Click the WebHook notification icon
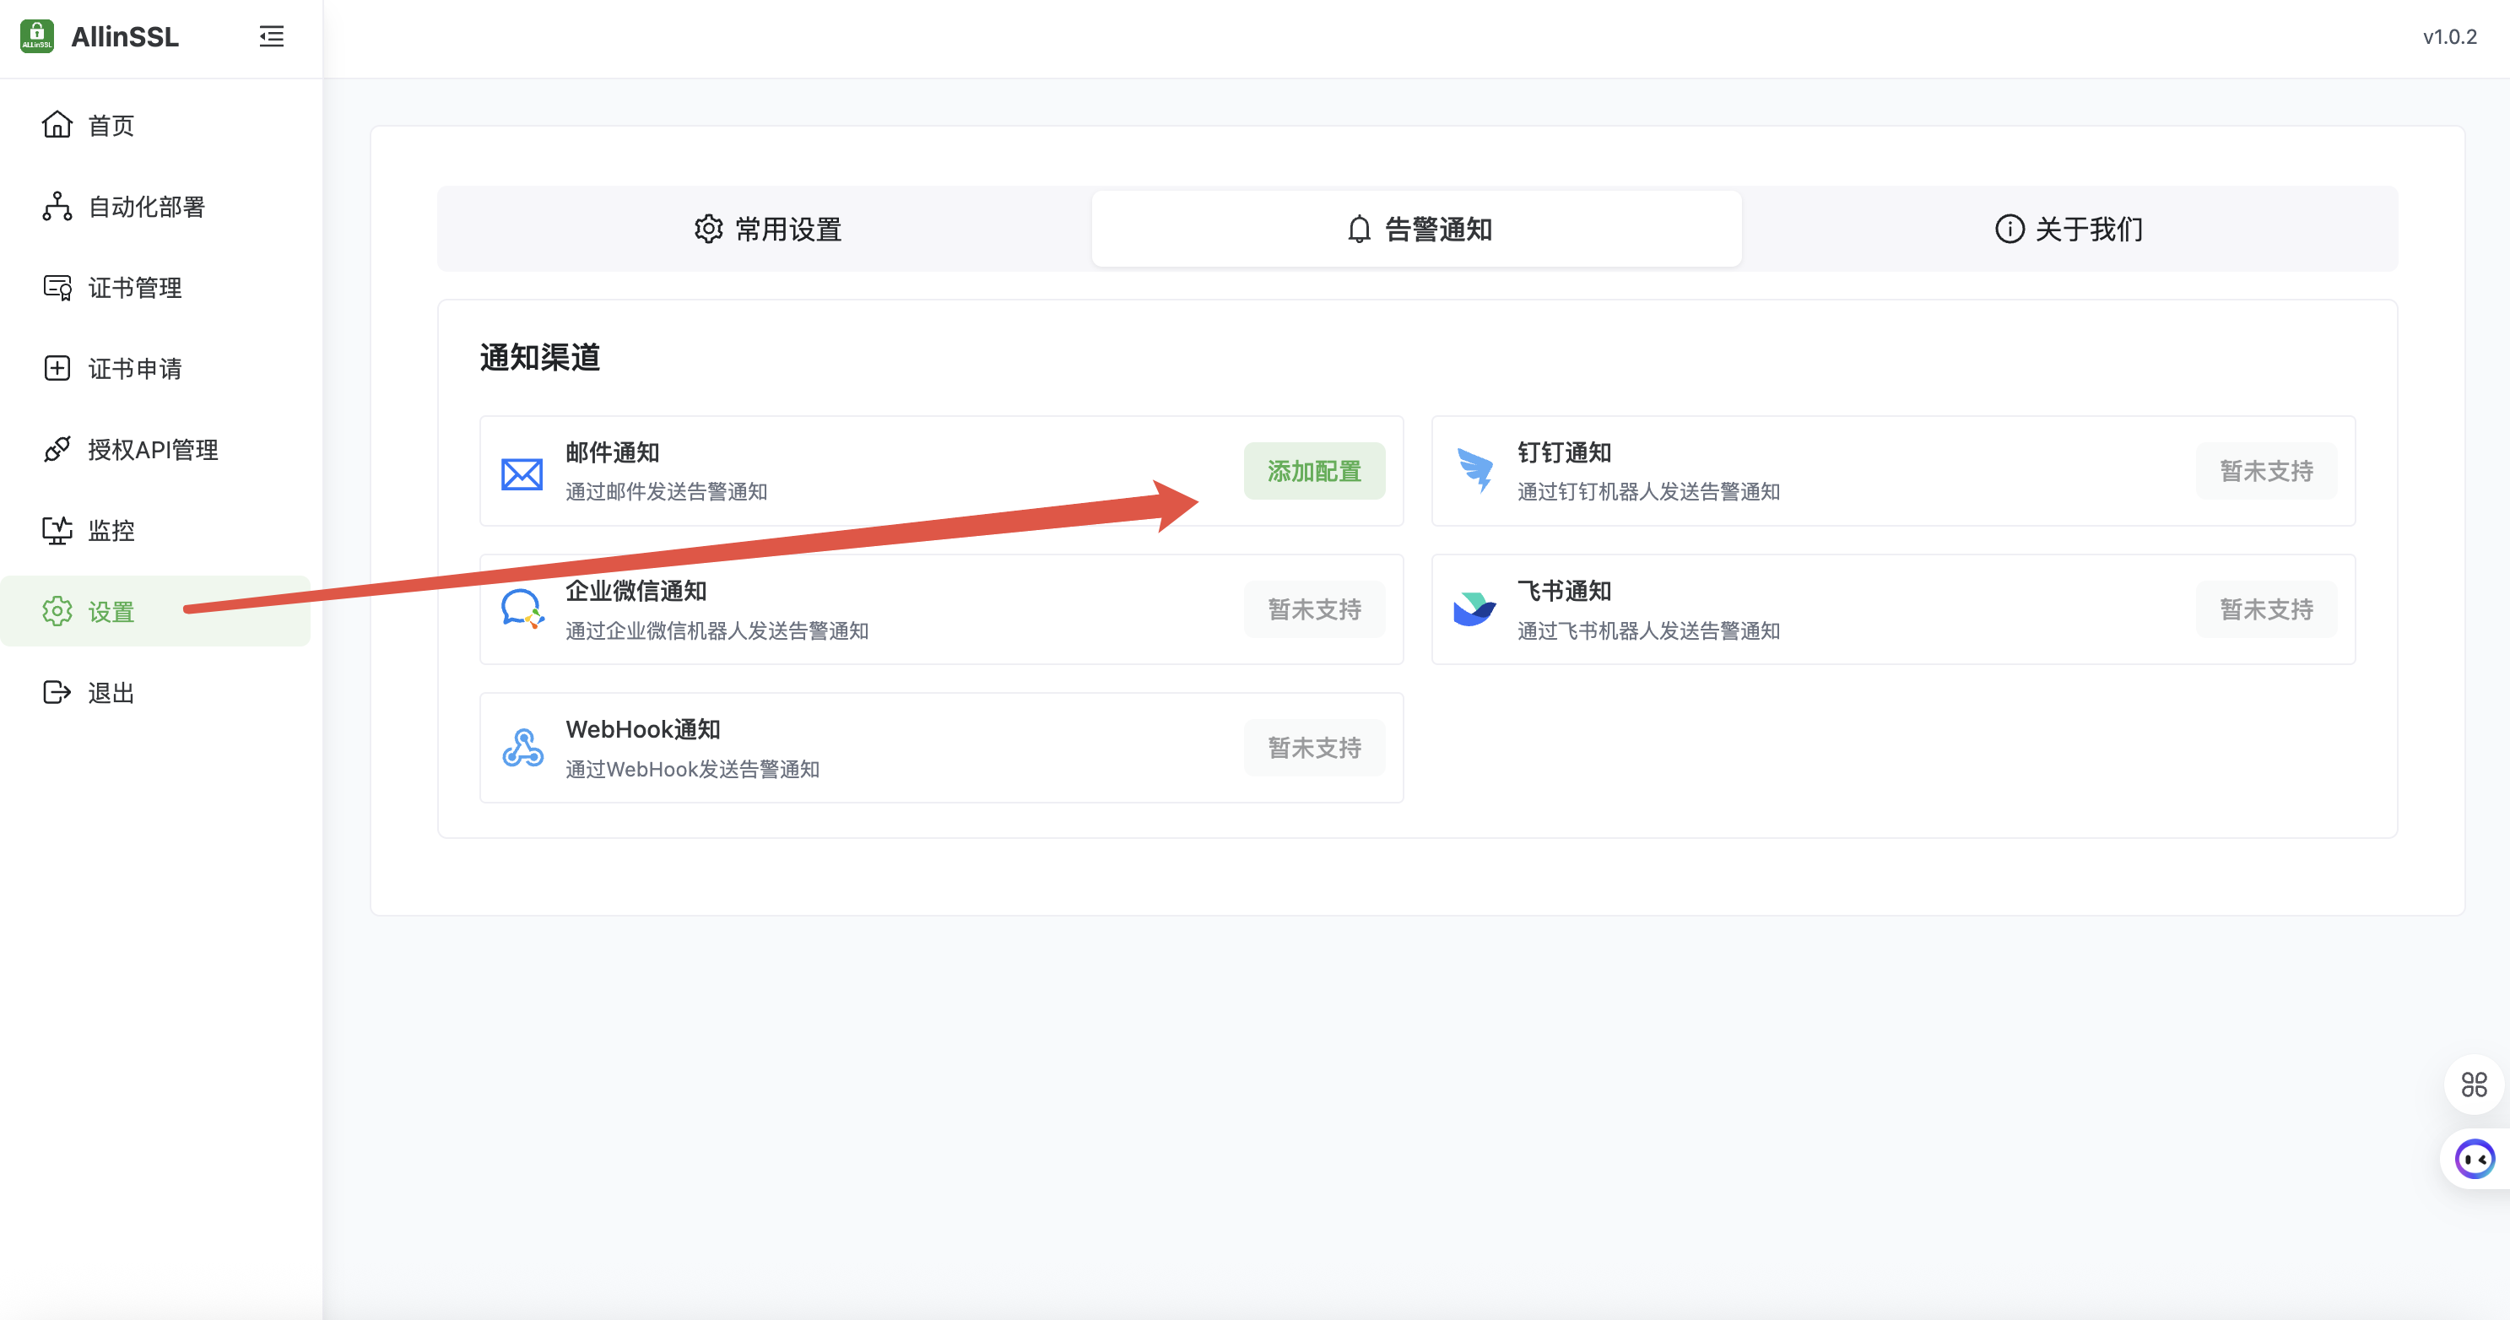Screen dimensions: 2510x1320 coord(522,748)
